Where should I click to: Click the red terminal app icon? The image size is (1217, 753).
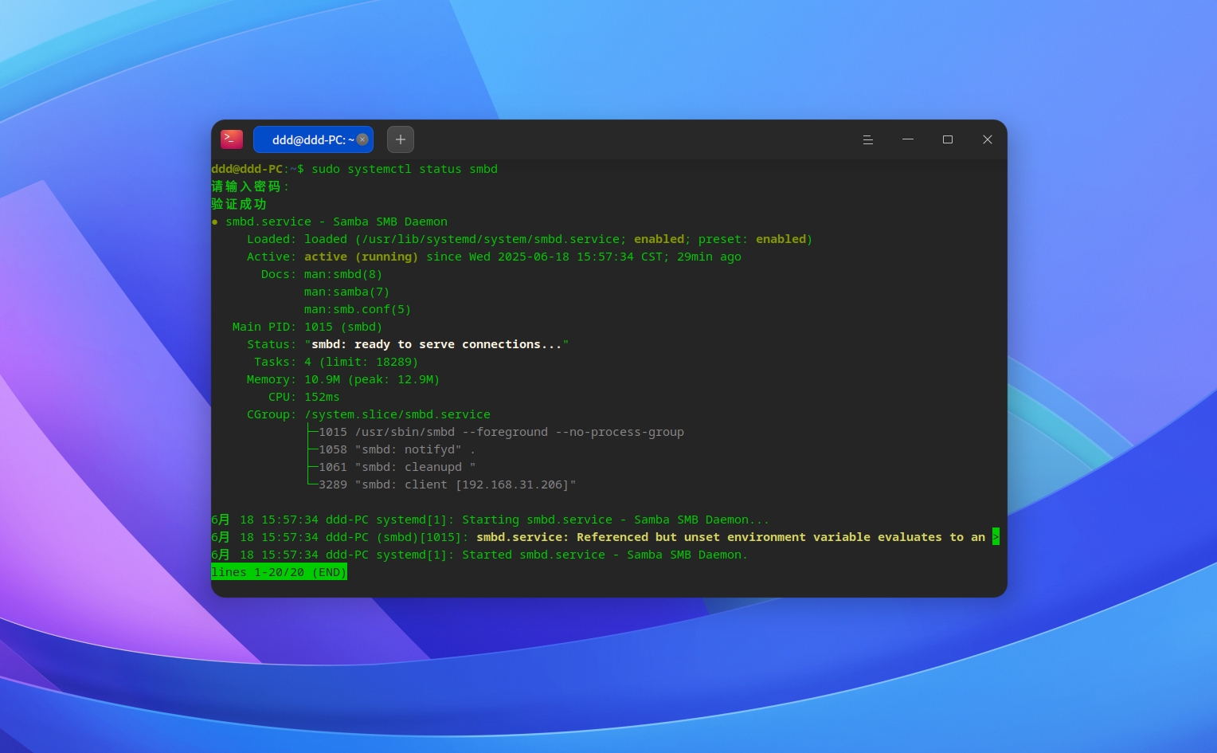pyautogui.click(x=232, y=139)
